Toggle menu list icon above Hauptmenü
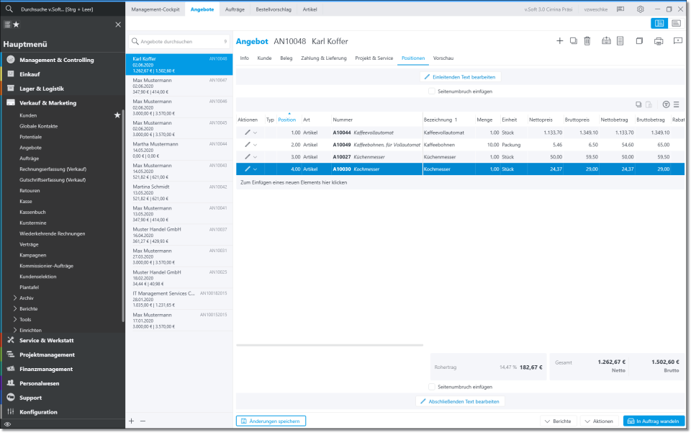Screen dimensions: 691x433 pyautogui.click(x=7, y=24)
